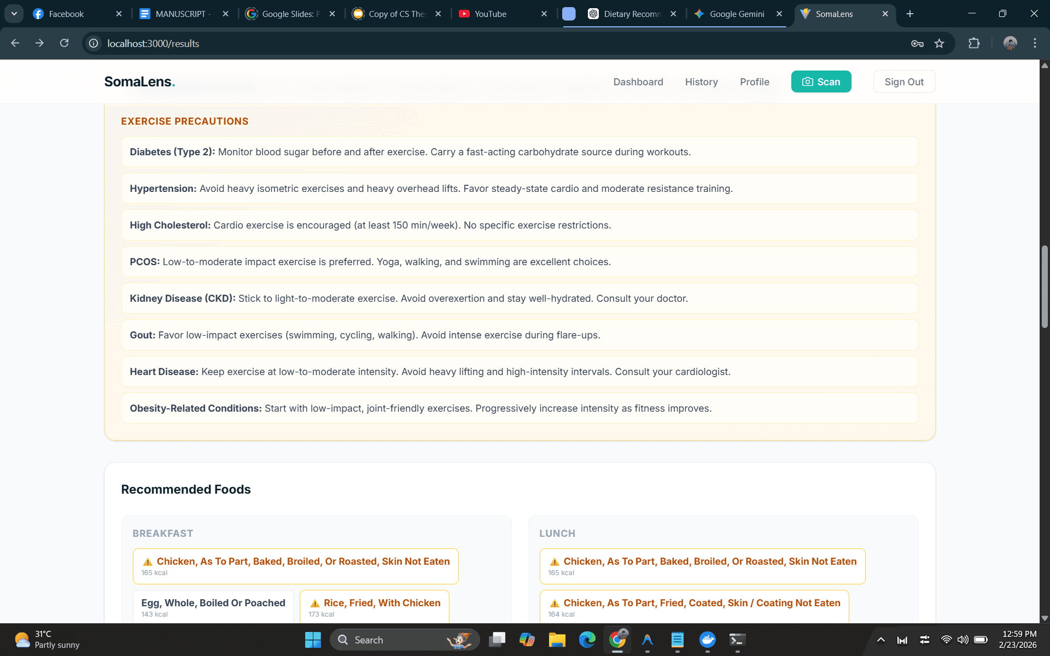Click the page vertical scrollbar thumb

coord(1045,287)
